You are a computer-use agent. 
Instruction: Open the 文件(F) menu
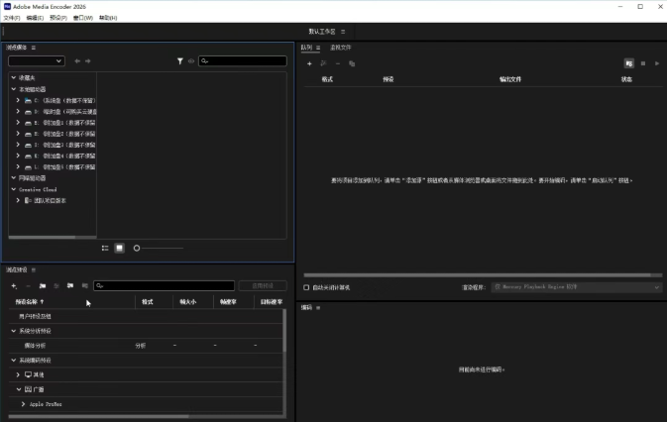coord(12,18)
